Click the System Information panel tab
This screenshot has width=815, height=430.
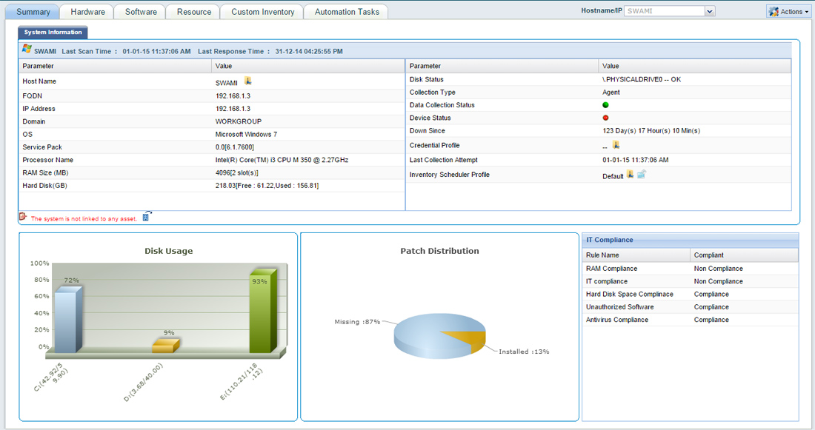pyautogui.click(x=53, y=33)
